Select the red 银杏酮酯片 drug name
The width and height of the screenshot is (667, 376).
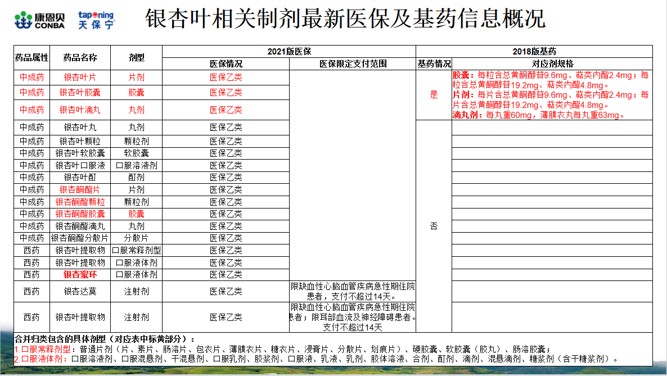(x=80, y=190)
